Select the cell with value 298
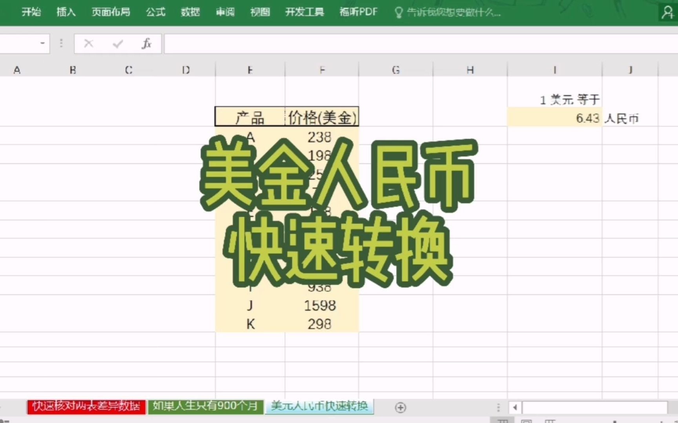 pos(322,324)
